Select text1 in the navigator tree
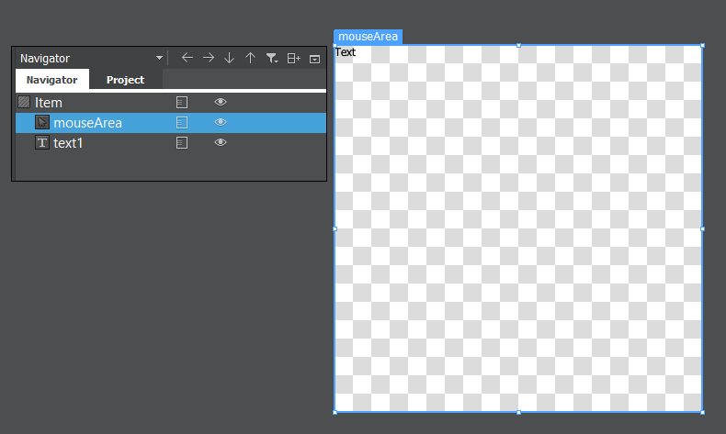 [x=68, y=142]
